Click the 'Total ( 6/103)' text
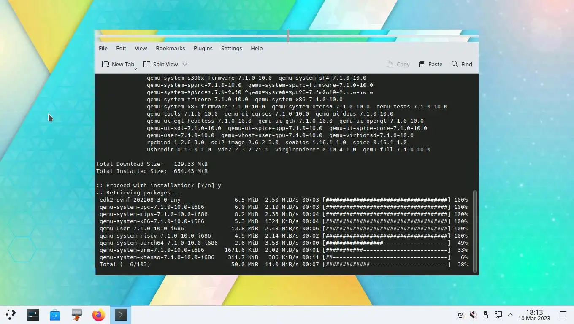The width and height of the screenshot is (574, 324). point(125,264)
